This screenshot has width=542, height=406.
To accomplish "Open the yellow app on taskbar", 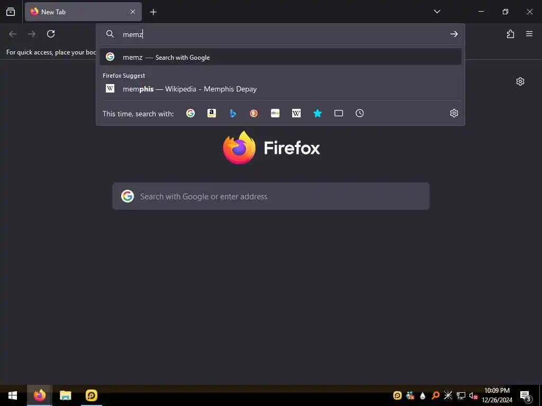I will [92, 395].
